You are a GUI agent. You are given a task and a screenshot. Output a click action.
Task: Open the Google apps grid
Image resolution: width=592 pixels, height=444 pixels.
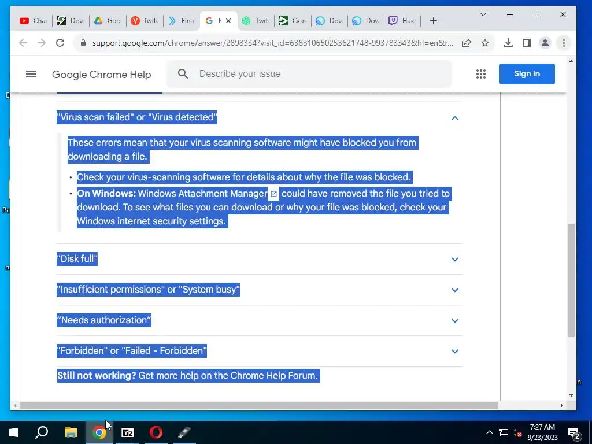480,74
